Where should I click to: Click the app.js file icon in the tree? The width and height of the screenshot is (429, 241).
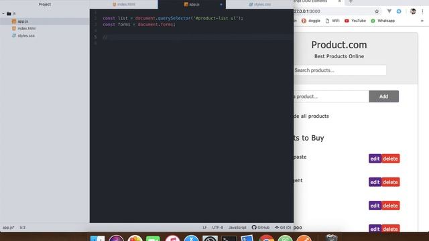[14, 21]
